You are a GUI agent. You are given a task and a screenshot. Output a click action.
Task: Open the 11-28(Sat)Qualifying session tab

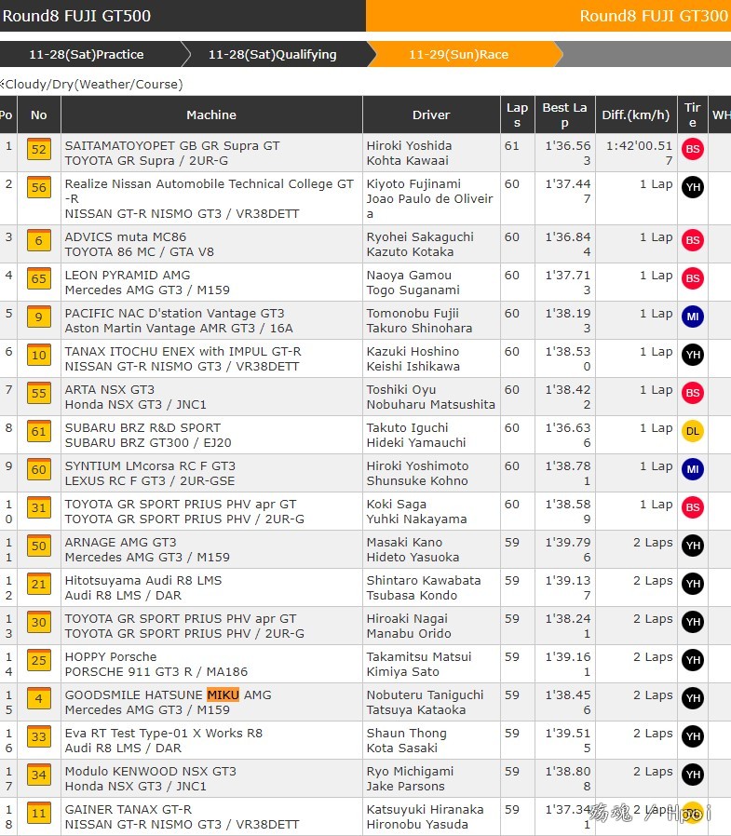tap(272, 55)
